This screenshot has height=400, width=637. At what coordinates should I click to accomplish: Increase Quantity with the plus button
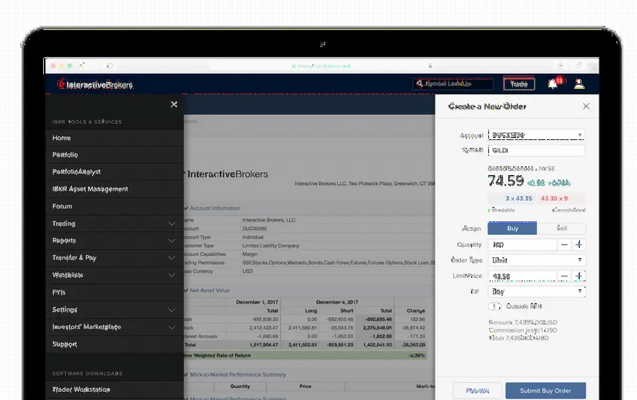(x=579, y=245)
